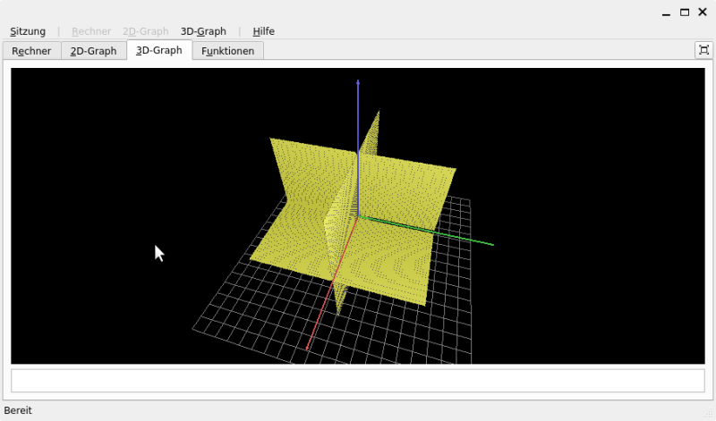Viewport: 716px width, 421px height.
Task: Switch to the 2D-Graph tab
Action: click(x=93, y=51)
